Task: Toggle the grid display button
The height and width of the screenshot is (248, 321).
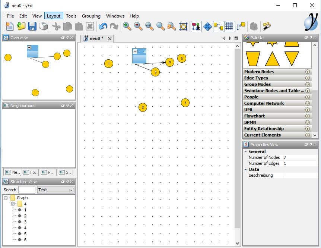Action: tap(229, 26)
